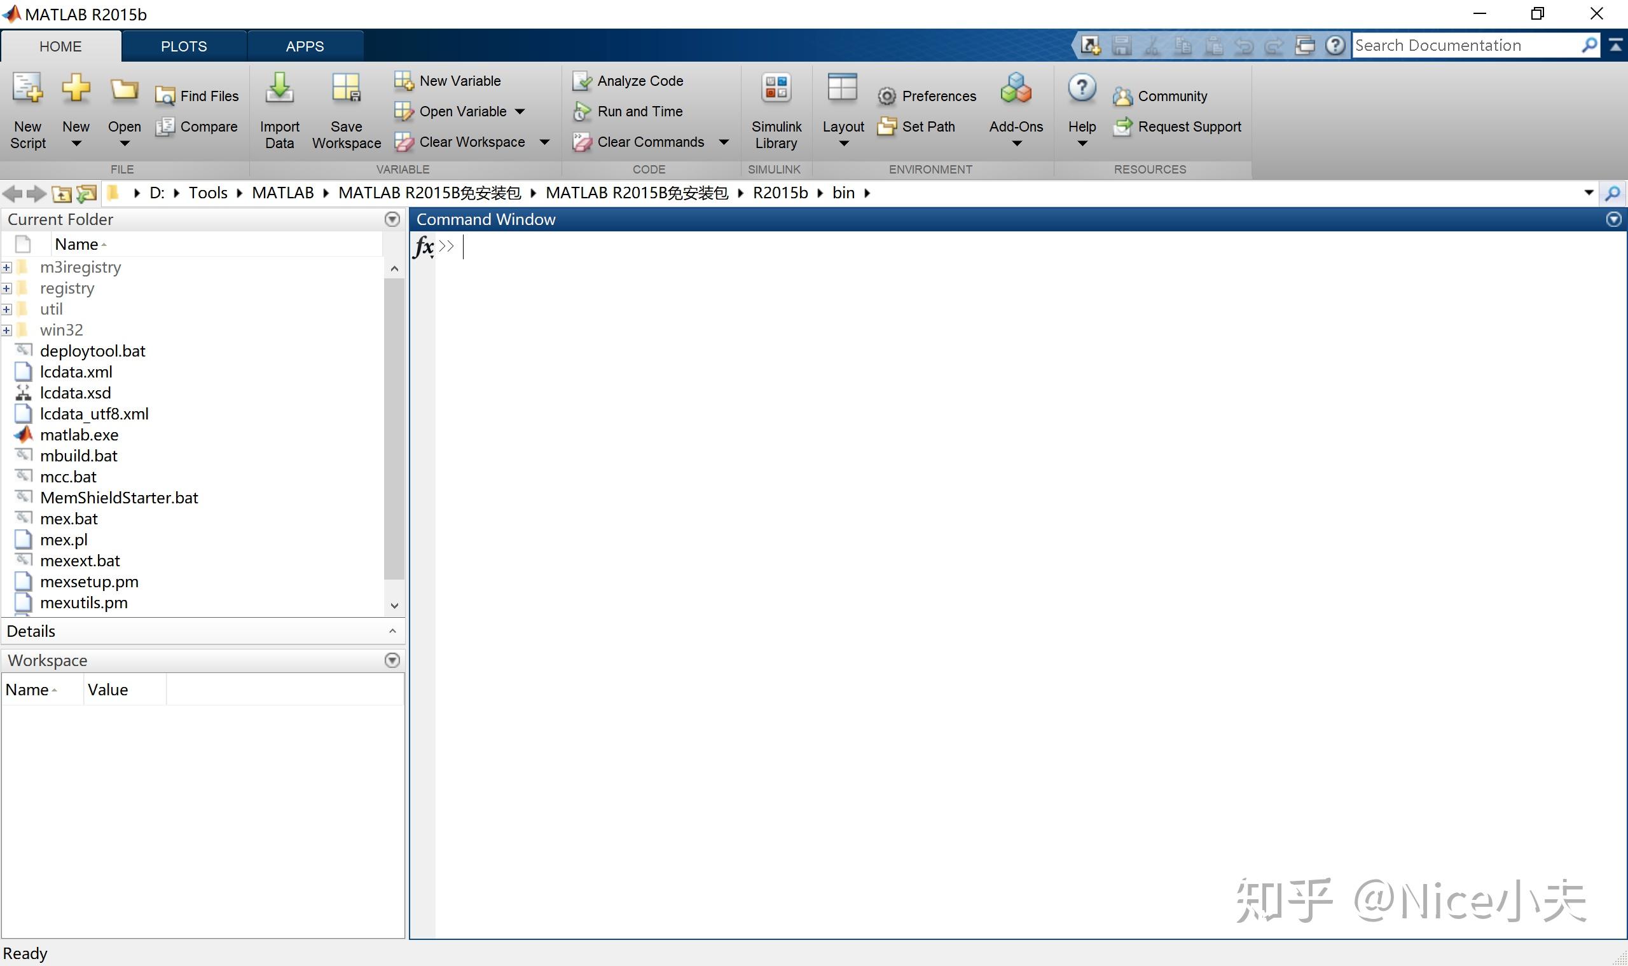Switch to the APPS tab
Viewport: 1628px width, 966px height.
tap(305, 46)
